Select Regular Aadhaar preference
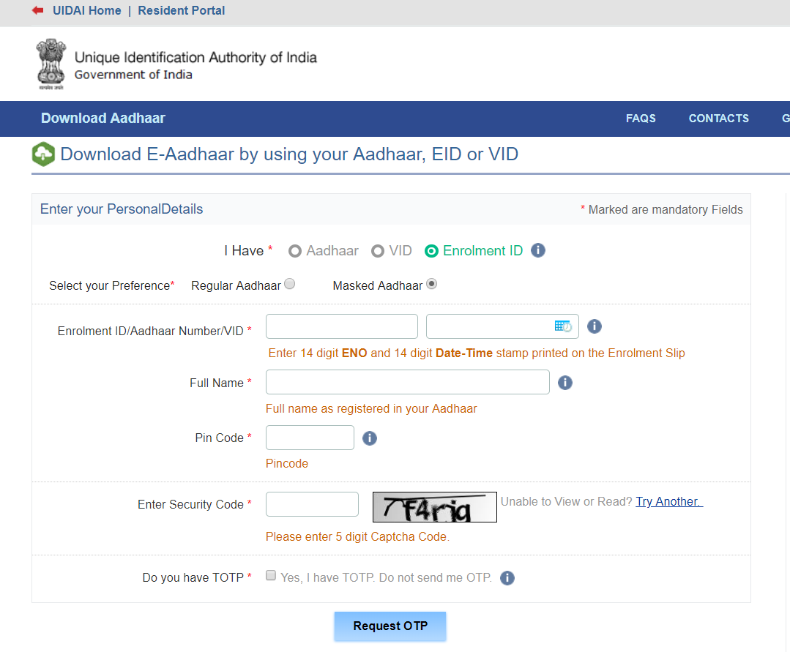 click(x=289, y=283)
